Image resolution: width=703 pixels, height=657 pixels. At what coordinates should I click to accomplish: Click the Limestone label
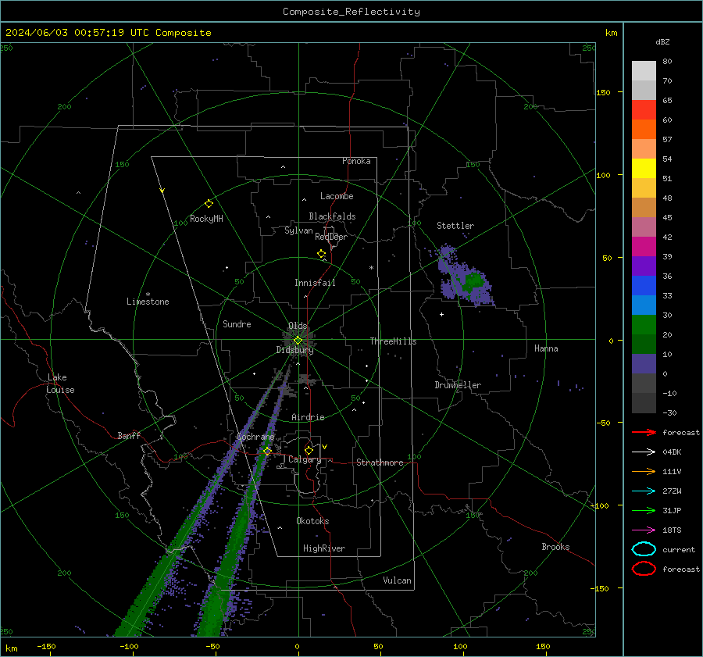(148, 302)
